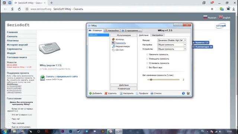The width and height of the screenshot is (238, 134).
Task: Select the Громкость volume item
Action: [120, 43]
